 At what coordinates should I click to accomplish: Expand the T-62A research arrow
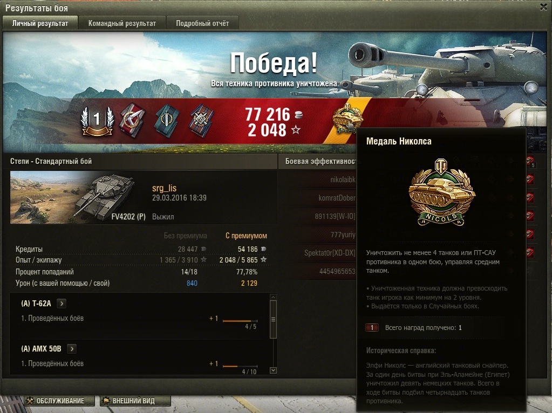62,303
